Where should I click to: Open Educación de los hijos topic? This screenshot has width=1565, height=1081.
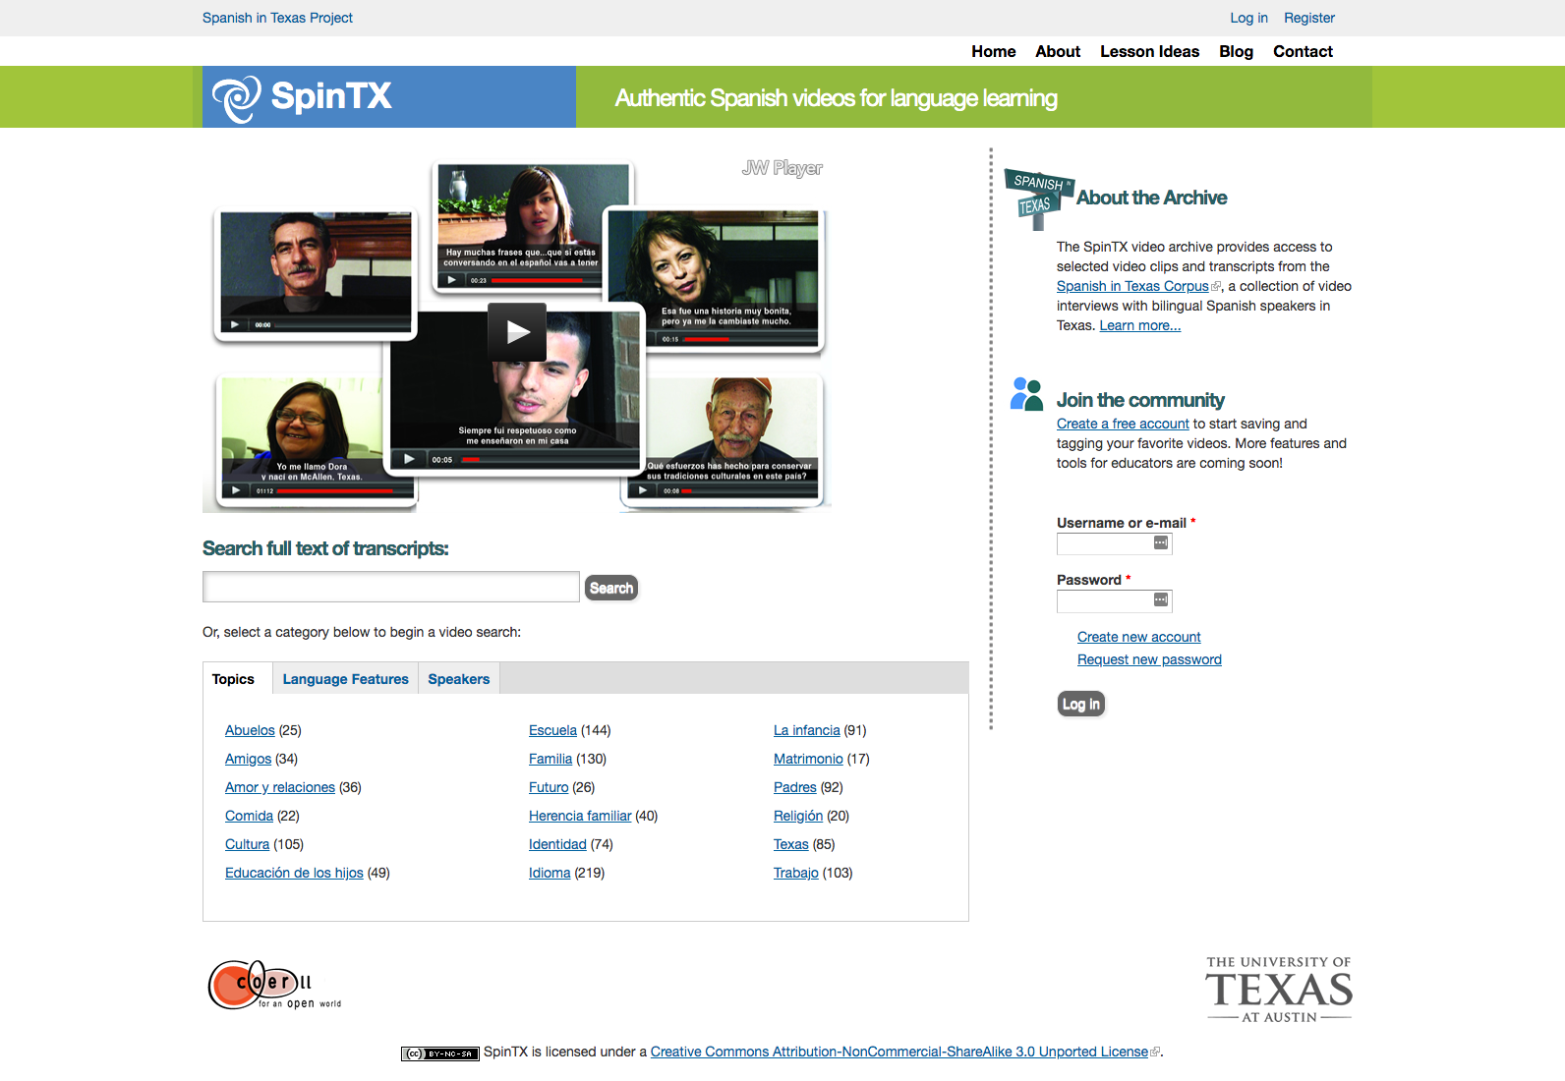294,873
